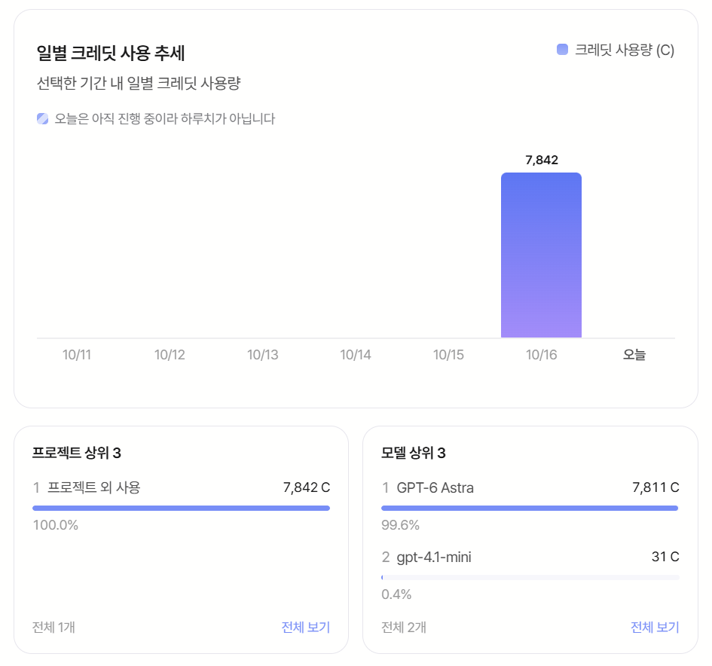Click the GPT-6 Astra usage progress bar
Screen dimensions: 712x666
pos(530,508)
